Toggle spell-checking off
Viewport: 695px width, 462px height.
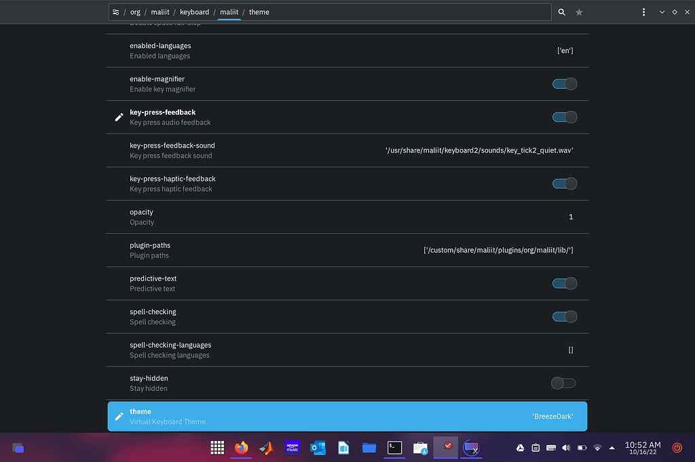point(564,316)
